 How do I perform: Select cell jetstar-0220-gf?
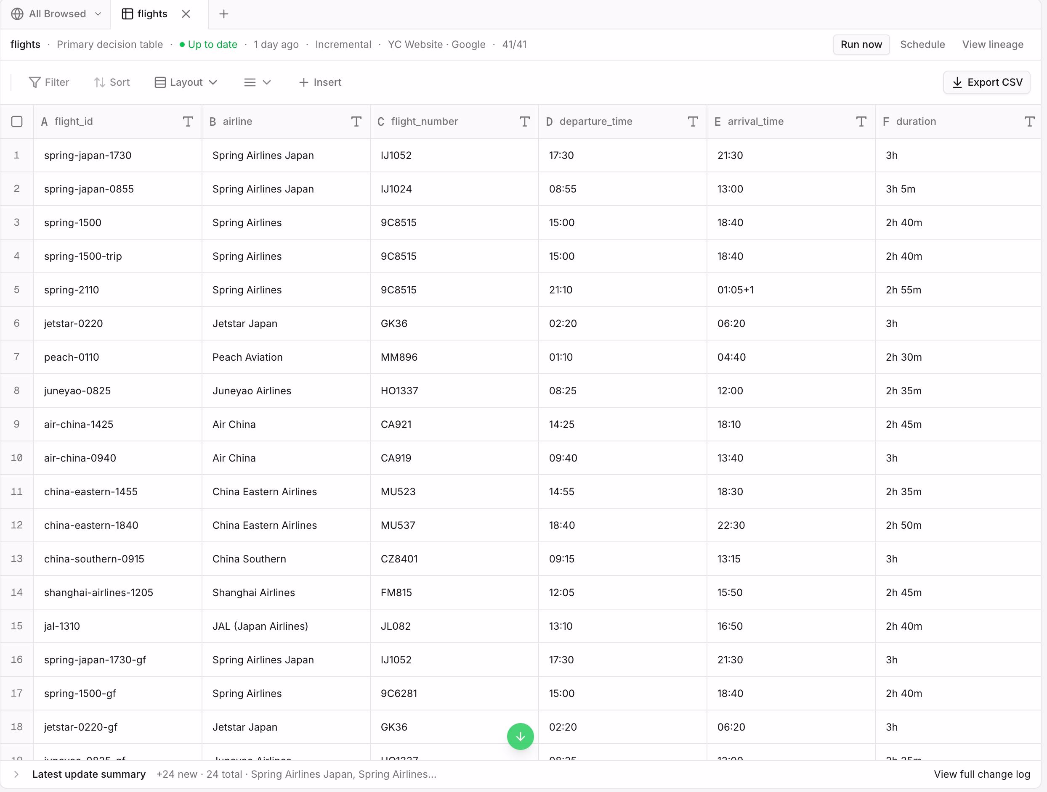pyautogui.click(x=118, y=727)
